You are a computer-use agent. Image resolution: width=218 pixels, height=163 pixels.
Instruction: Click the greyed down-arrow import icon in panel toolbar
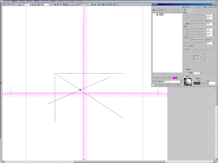tap(178, 10)
